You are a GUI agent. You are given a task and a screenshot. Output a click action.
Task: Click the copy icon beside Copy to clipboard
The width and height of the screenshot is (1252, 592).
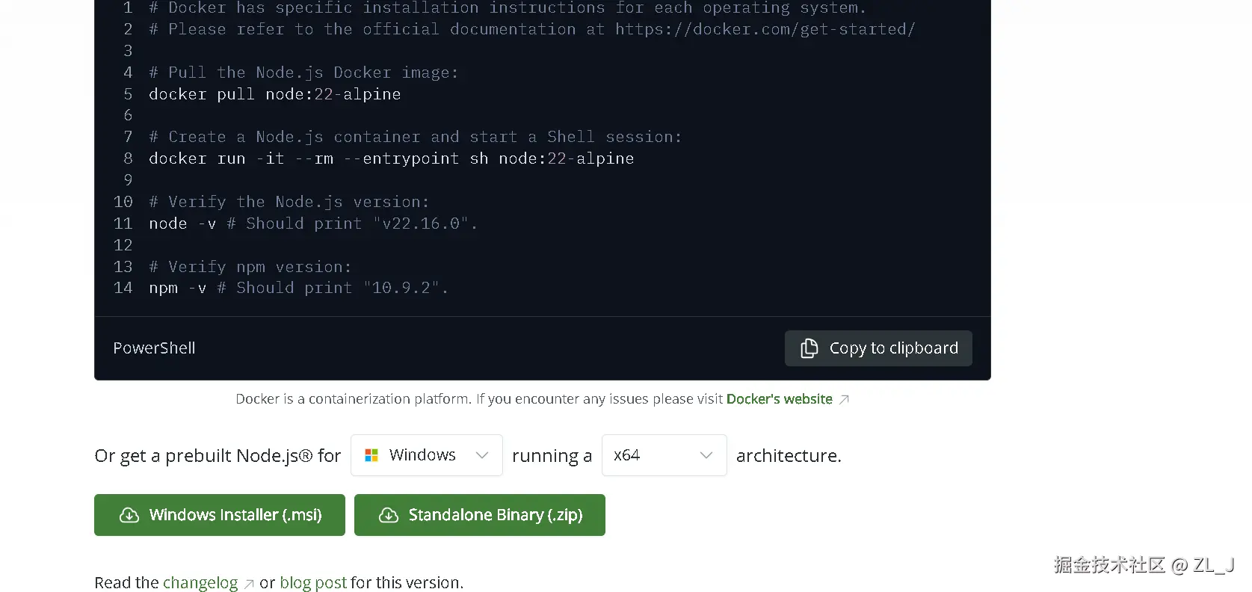(809, 348)
